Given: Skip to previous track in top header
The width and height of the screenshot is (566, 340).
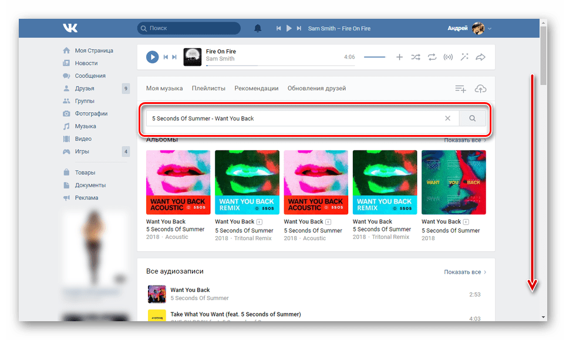Looking at the screenshot, I should click(x=279, y=28).
